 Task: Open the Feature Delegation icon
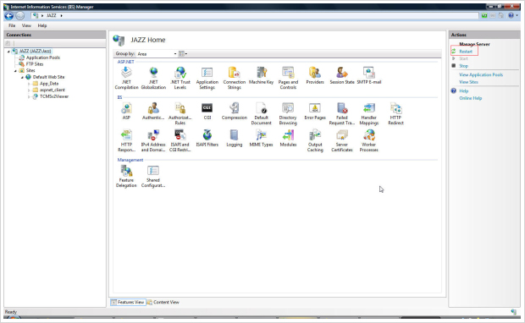click(126, 176)
